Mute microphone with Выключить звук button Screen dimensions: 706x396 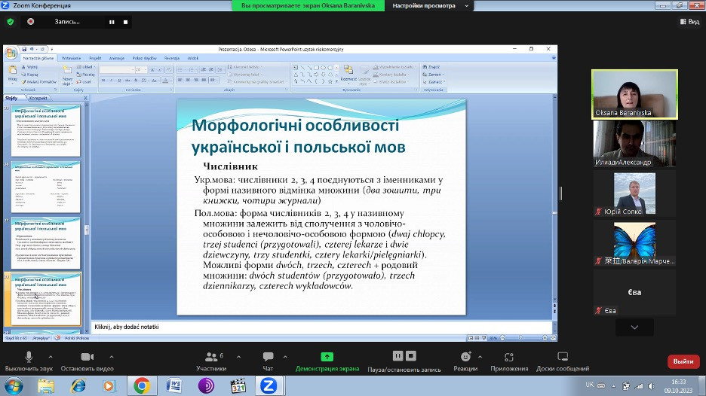pos(29,357)
